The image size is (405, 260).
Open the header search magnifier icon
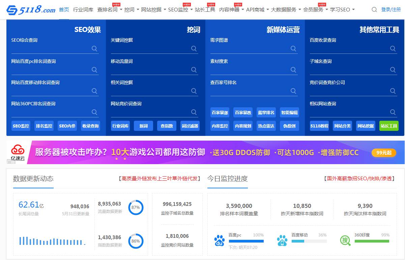(374, 10)
